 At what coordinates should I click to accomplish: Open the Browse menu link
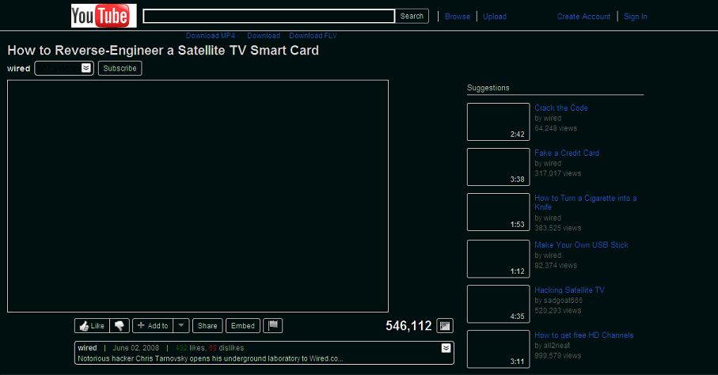pyautogui.click(x=458, y=17)
